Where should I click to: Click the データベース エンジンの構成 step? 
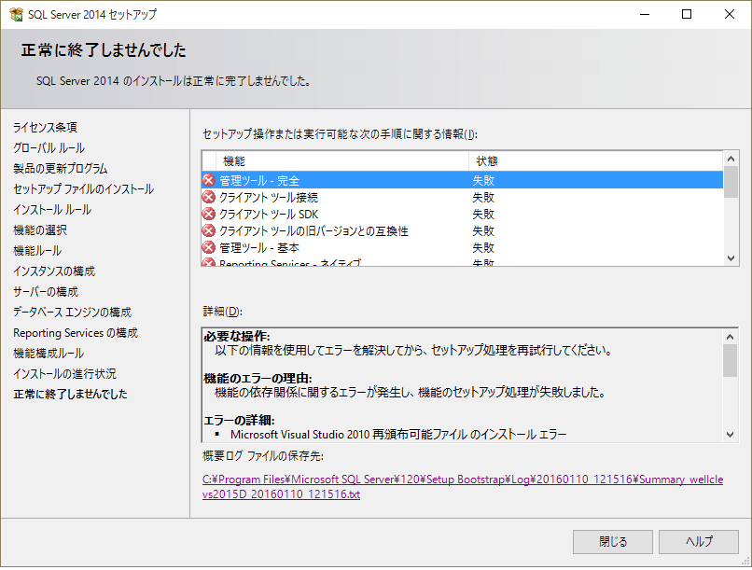pyautogui.click(x=73, y=313)
